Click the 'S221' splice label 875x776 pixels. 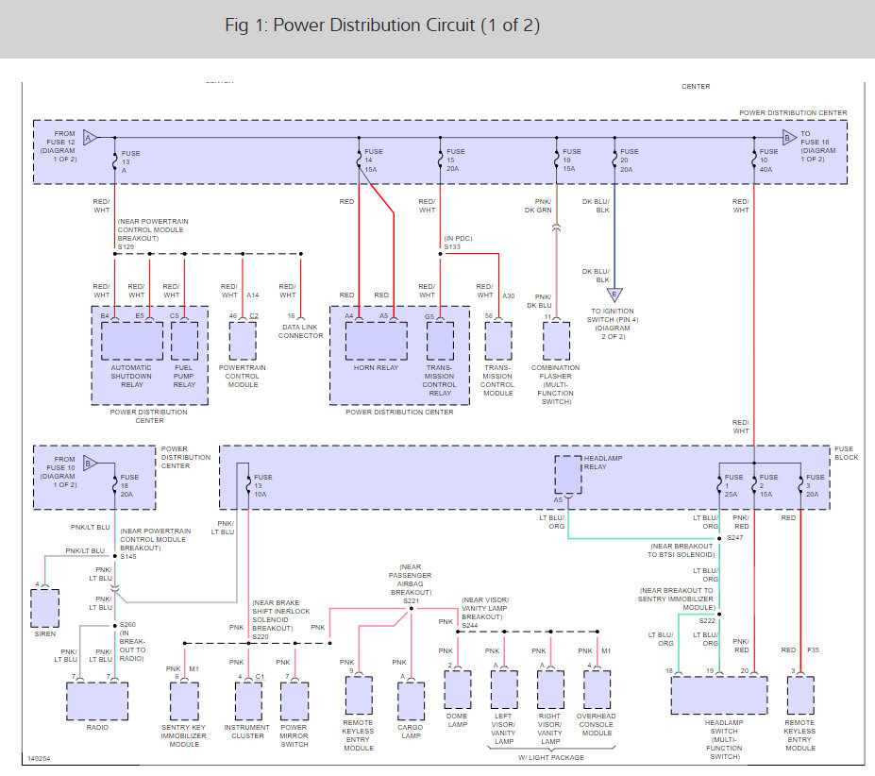coord(412,601)
